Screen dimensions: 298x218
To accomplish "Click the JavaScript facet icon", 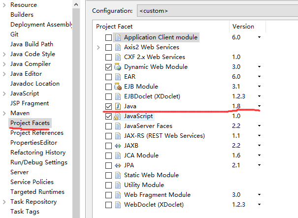I will click(x=118, y=116).
